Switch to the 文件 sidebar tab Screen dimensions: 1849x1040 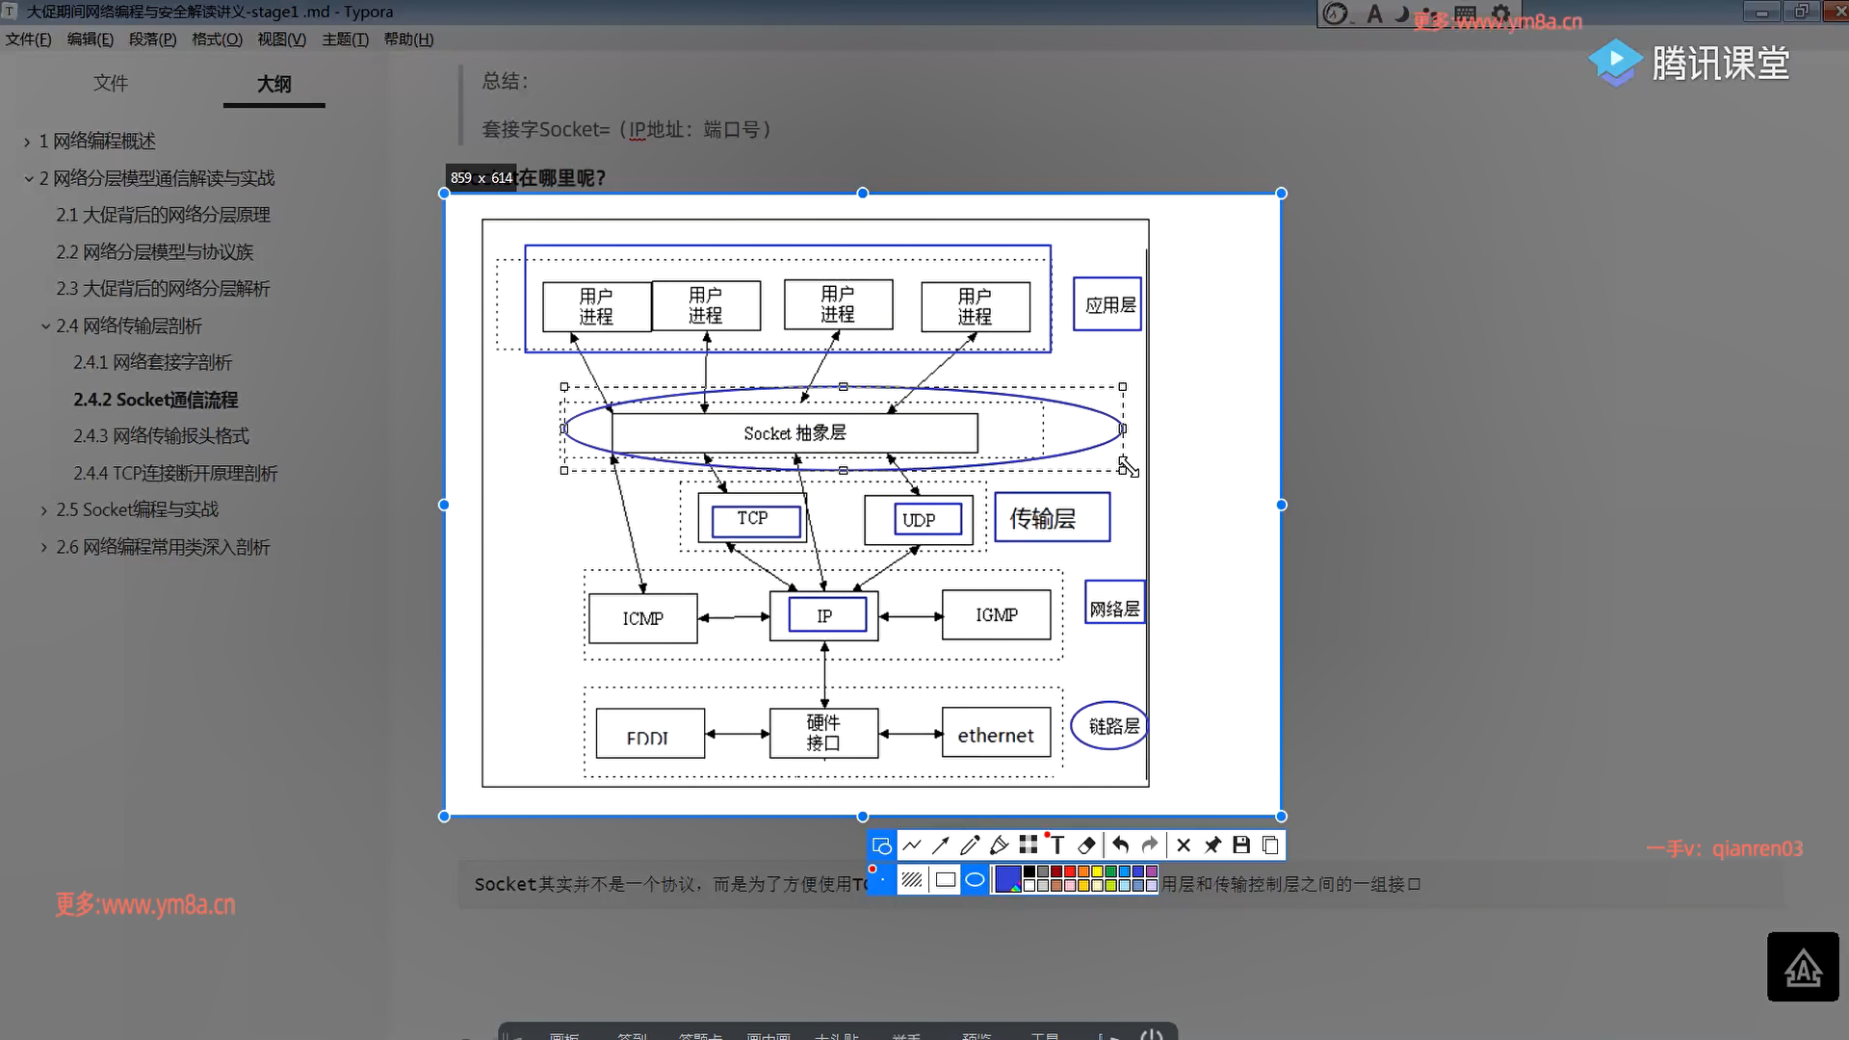[110, 84]
